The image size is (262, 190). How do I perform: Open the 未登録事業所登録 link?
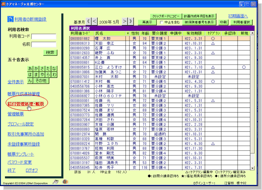[24, 144]
